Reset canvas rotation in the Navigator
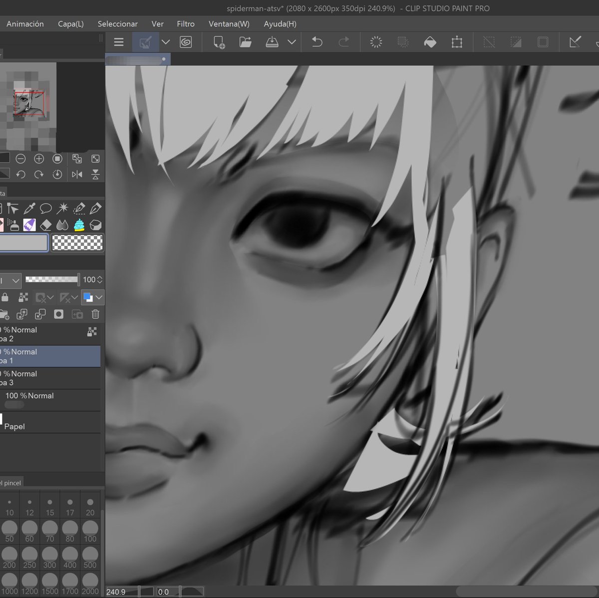 click(x=57, y=175)
